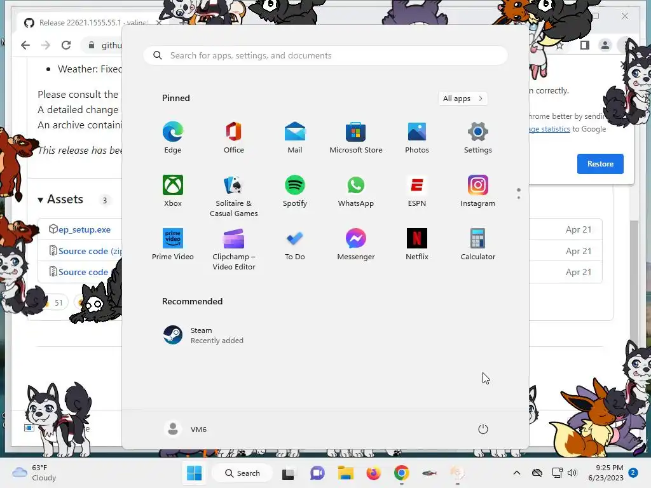Open Solitaire & Casual Games
Screen dimensions: 651x488
[x=234, y=196]
